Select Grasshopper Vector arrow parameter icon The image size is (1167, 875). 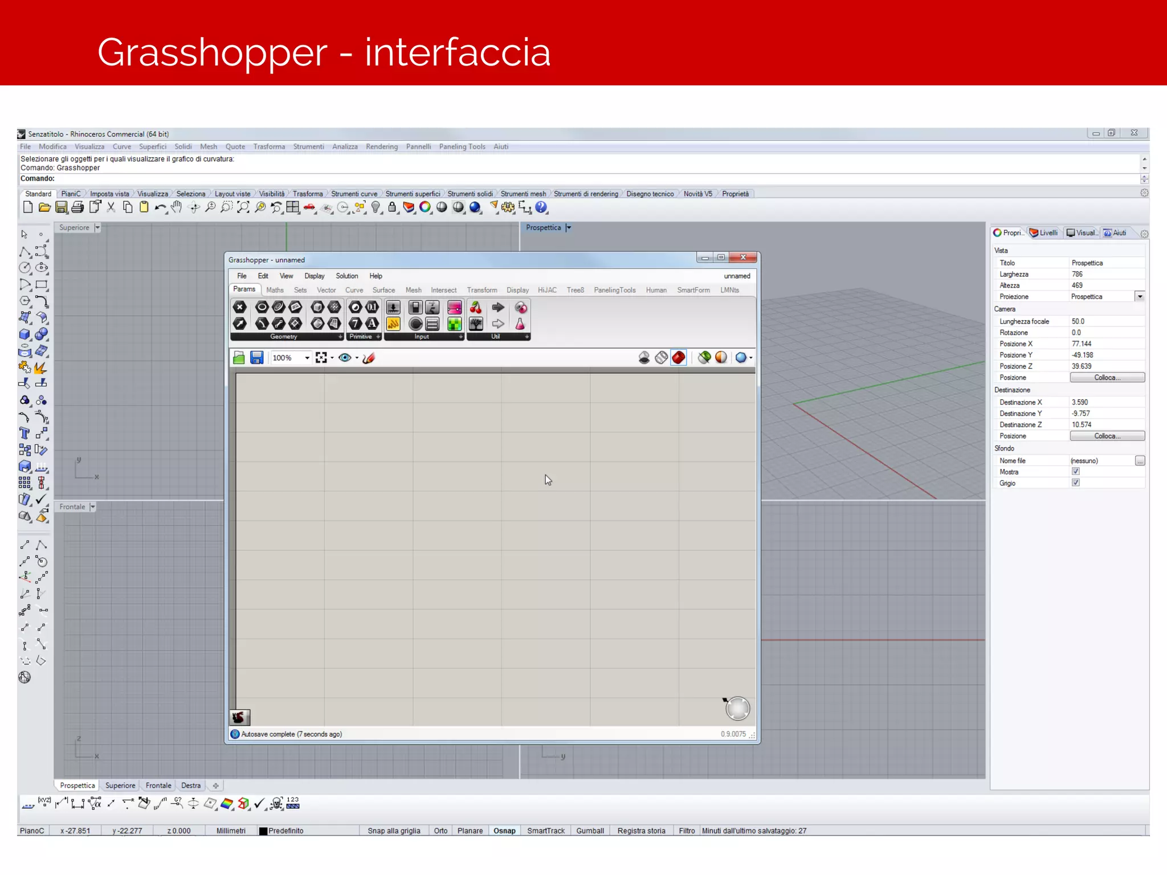pos(240,324)
